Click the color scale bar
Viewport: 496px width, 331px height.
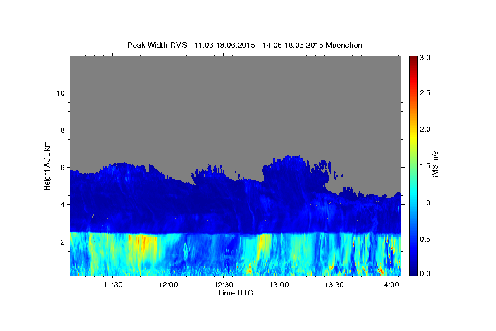pos(413,165)
